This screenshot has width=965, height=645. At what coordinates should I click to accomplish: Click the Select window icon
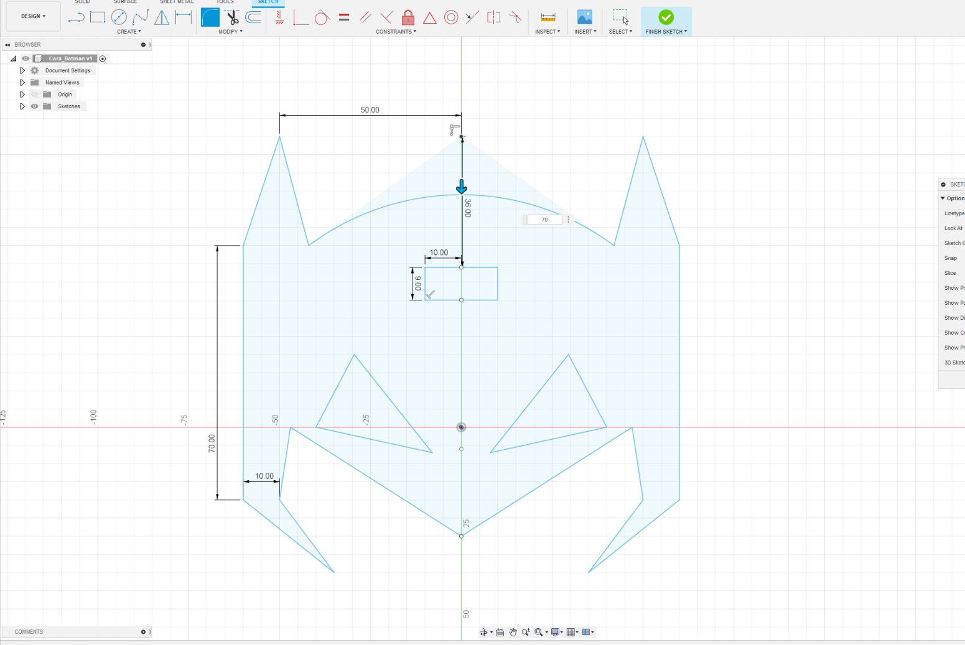pyautogui.click(x=620, y=17)
